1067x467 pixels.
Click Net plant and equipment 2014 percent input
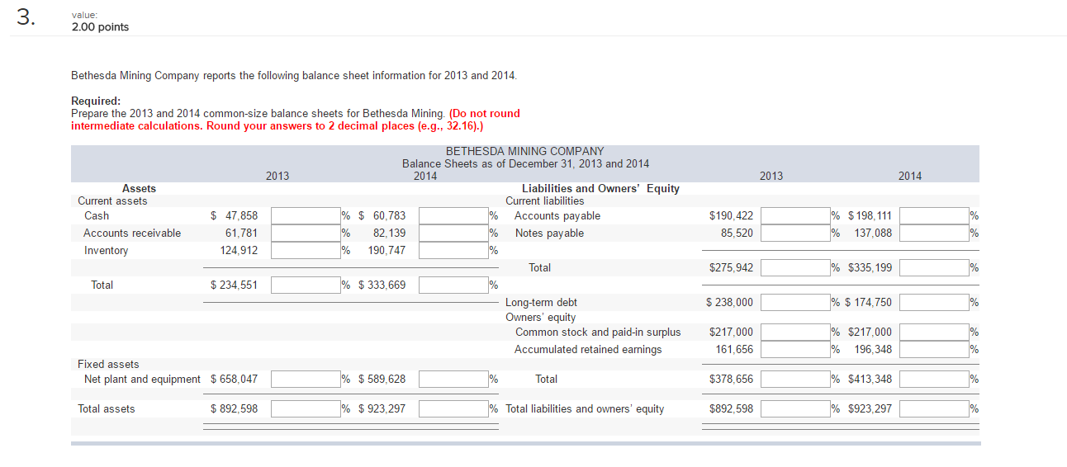[453, 380]
